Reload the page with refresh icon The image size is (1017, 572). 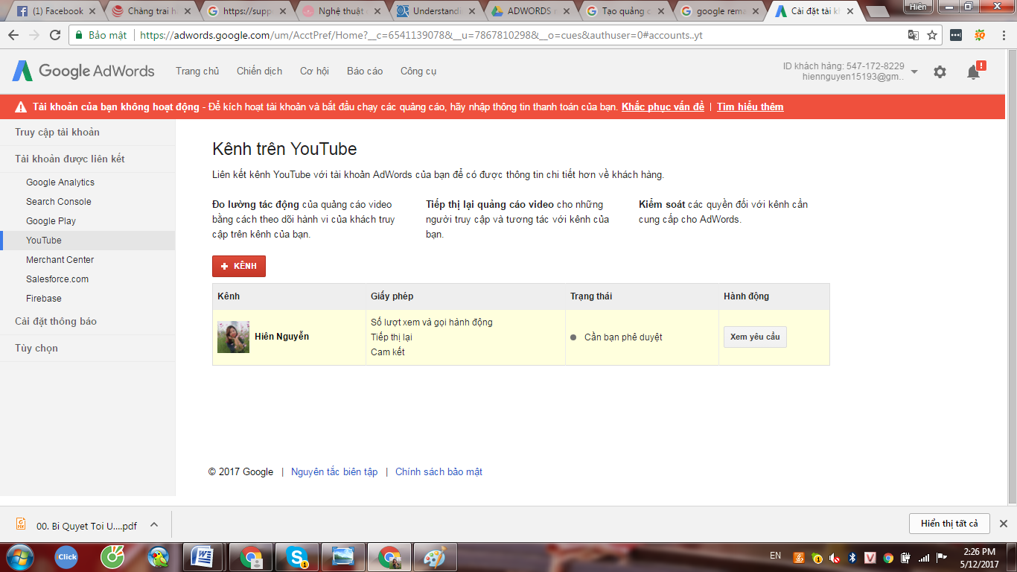(55, 35)
